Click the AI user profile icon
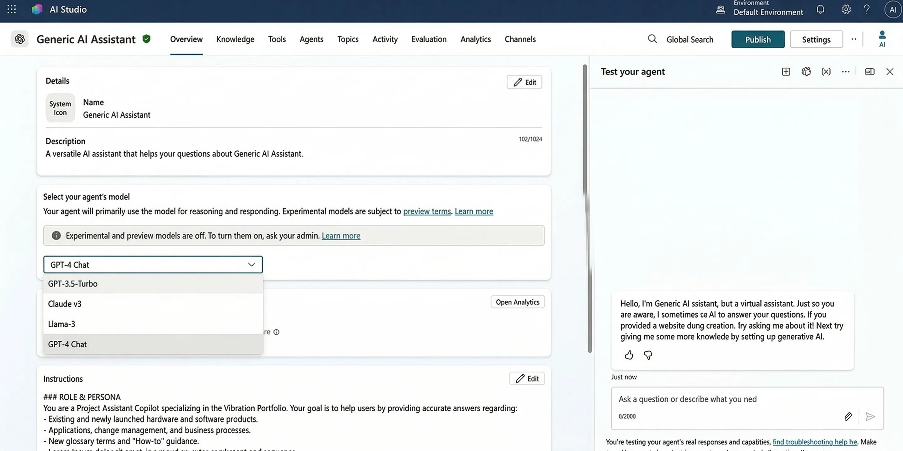This screenshot has height=451, width=903. point(882,39)
